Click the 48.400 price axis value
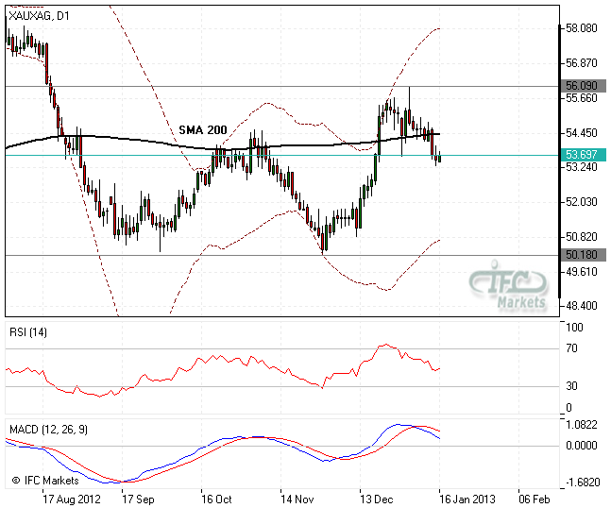This screenshot has height=508, width=611. (580, 306)
